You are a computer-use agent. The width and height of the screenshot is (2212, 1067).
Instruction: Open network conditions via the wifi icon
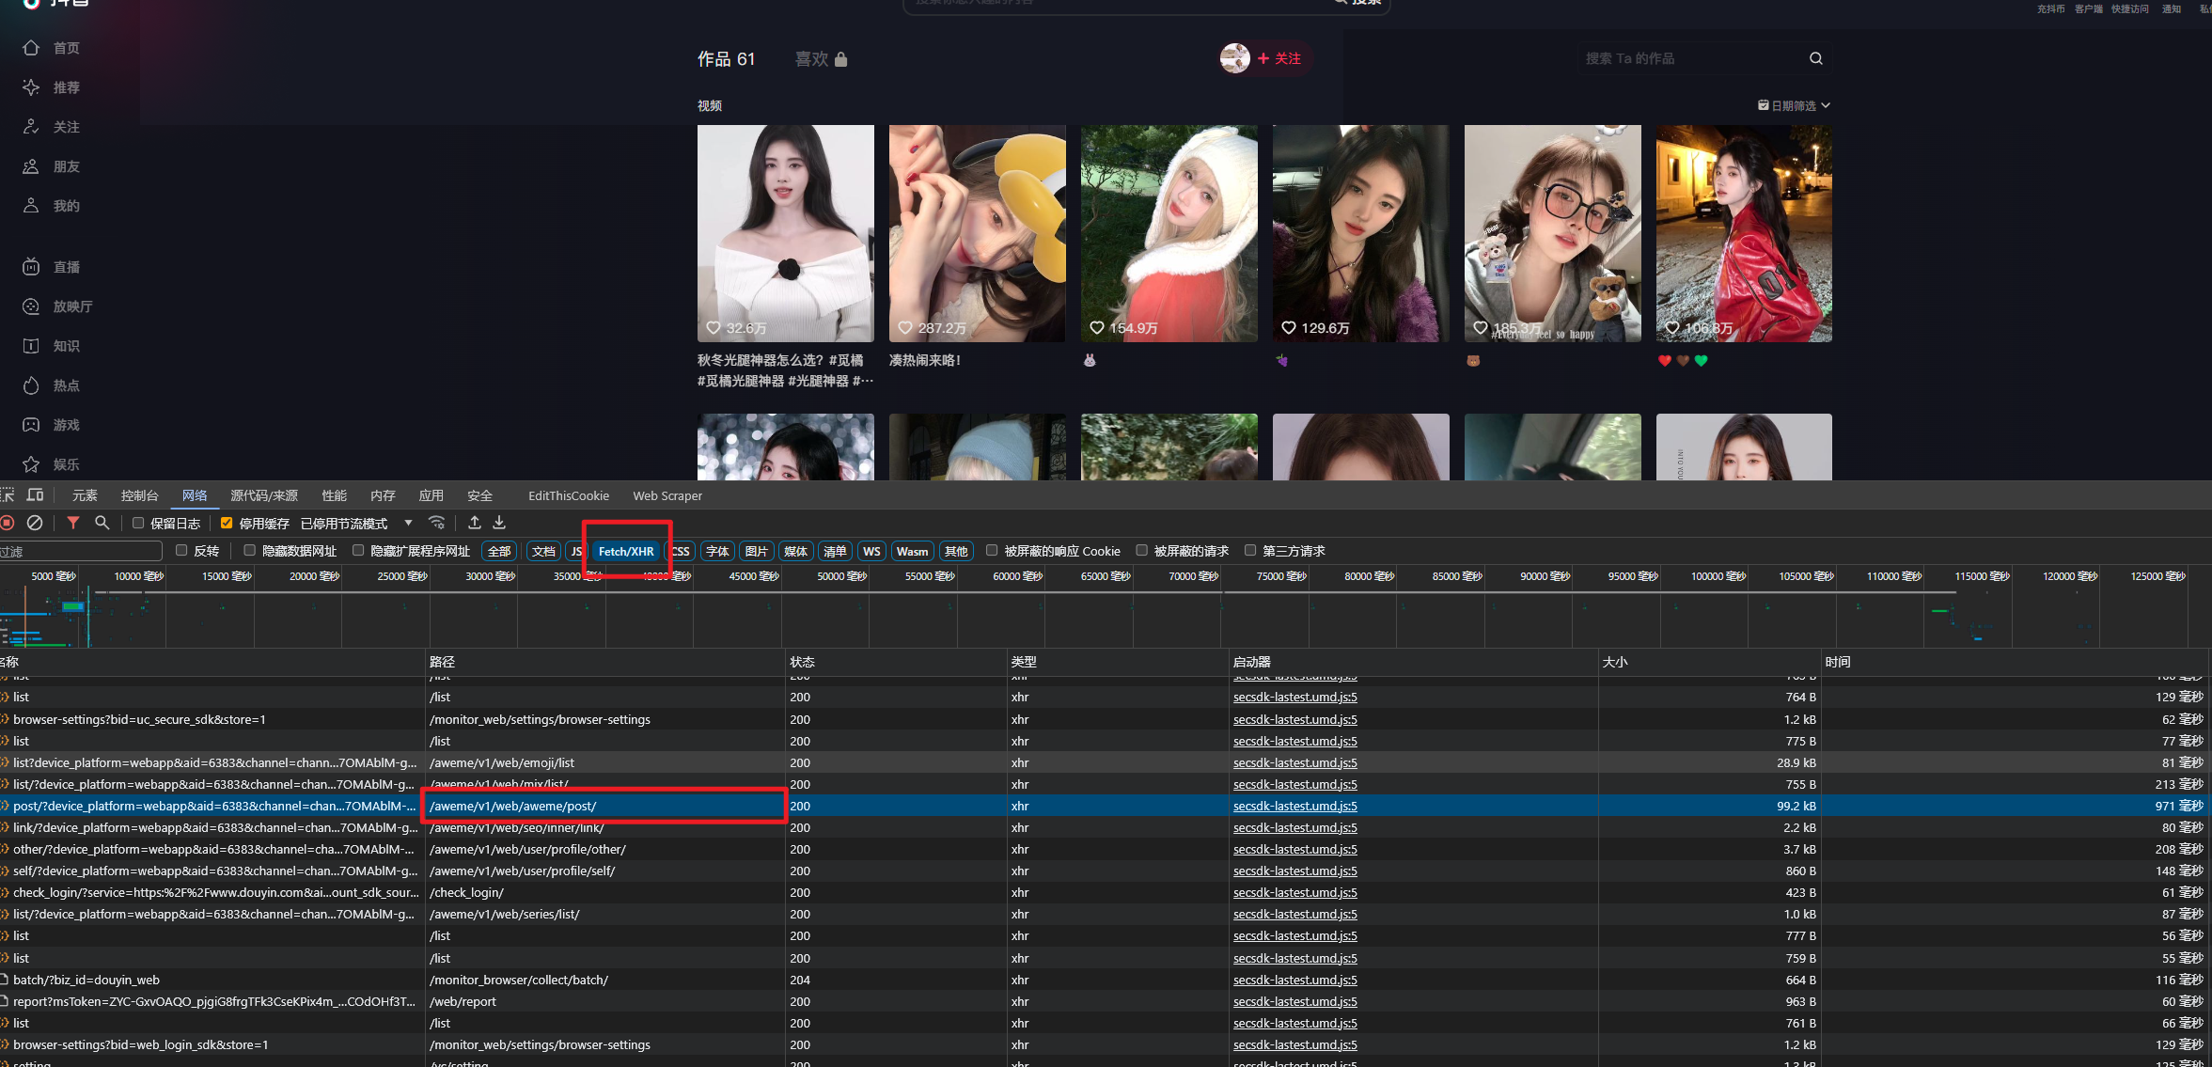pyautogui.click(x=437, y=523)
